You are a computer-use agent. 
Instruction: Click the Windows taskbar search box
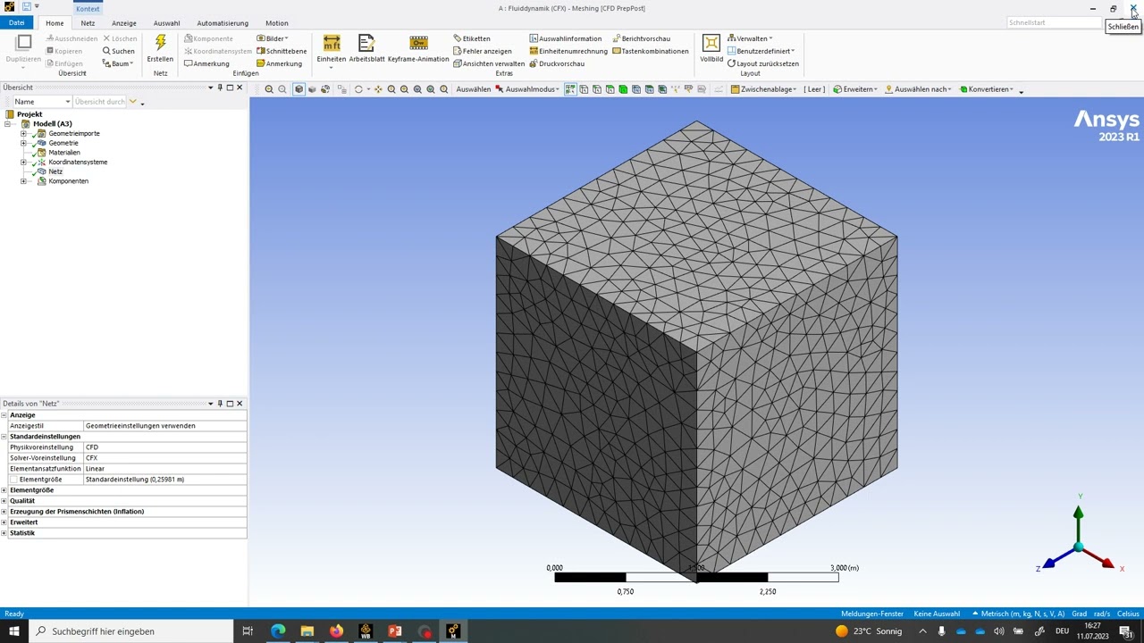(x=130, y=631)
